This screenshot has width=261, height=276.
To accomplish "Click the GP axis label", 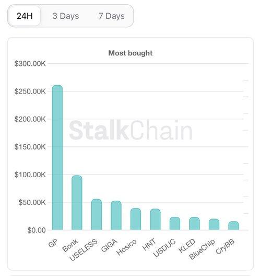I will [53, 243].
